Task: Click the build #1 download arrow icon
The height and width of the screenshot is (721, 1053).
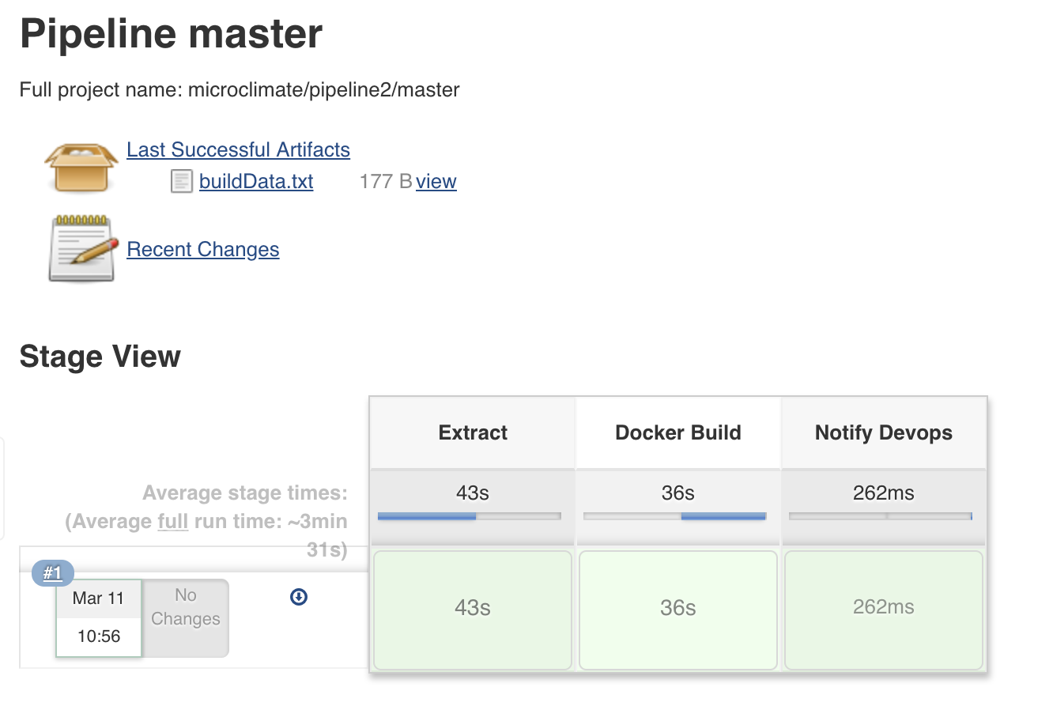Action: (299, 597)
